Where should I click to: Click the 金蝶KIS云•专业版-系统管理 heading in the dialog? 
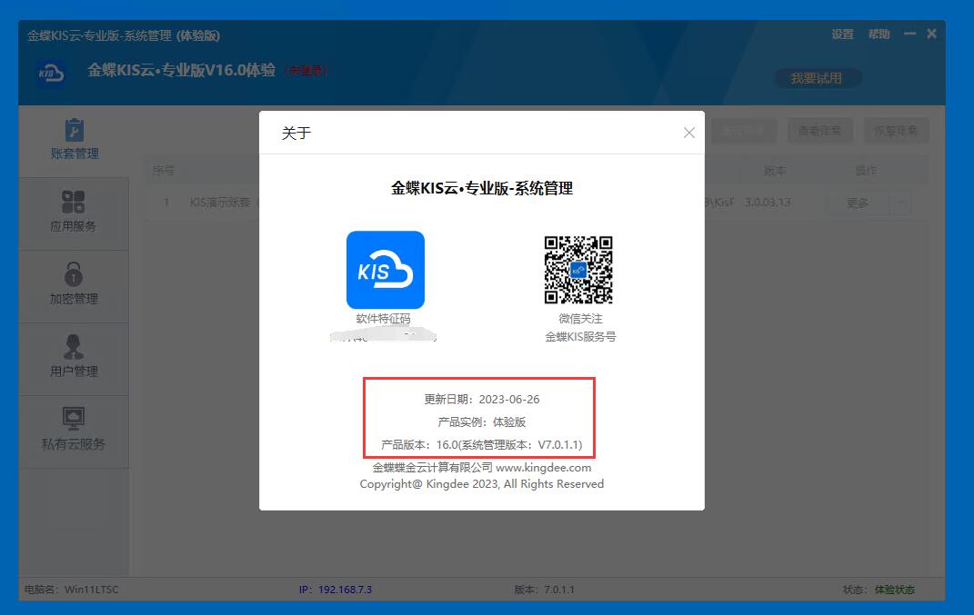(481, 188)
